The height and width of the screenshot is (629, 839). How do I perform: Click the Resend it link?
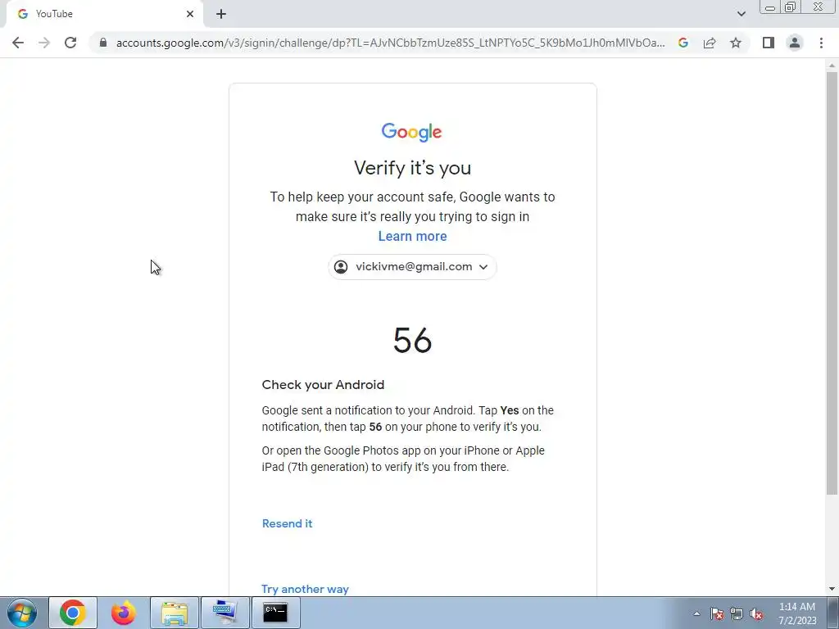288,523
